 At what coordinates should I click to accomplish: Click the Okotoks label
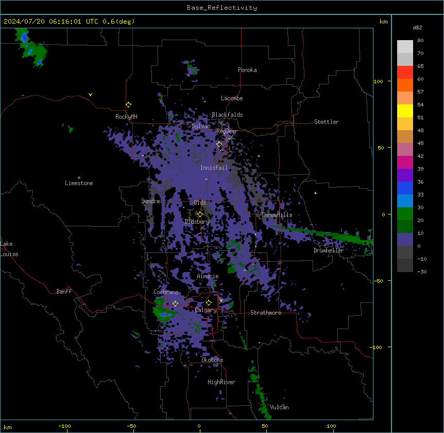212,360
